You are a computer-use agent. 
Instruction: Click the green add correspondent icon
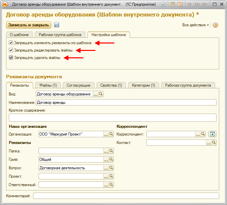(212, 134)
